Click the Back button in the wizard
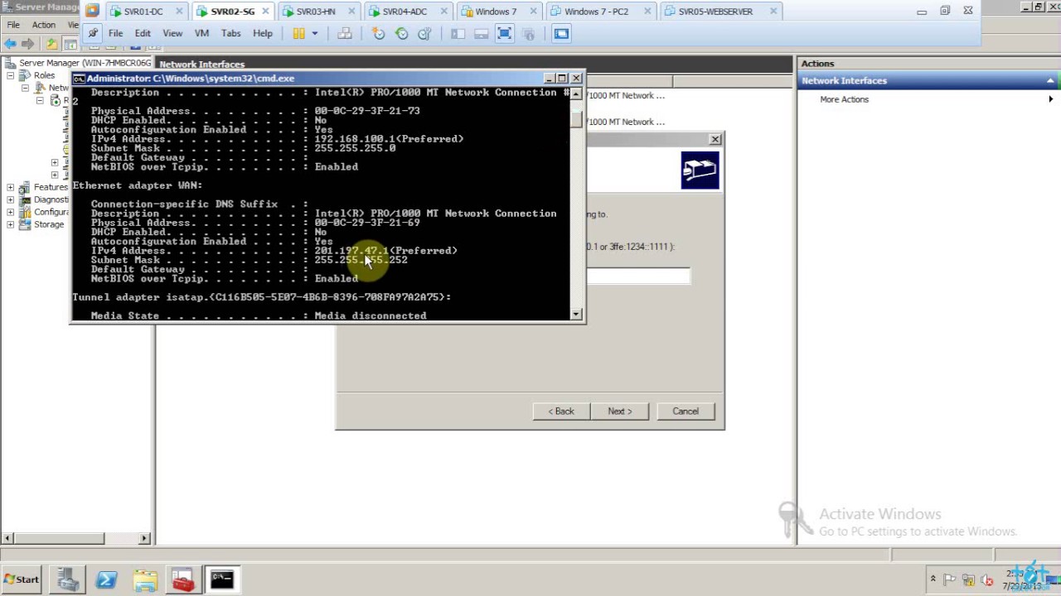 [x=561, y=411]
